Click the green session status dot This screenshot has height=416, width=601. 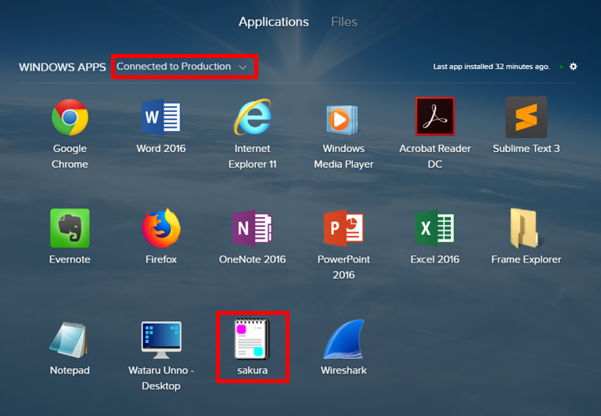pos(561,67)
